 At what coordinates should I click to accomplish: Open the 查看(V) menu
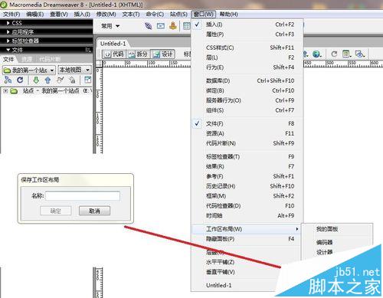click(x=59, y=15)
